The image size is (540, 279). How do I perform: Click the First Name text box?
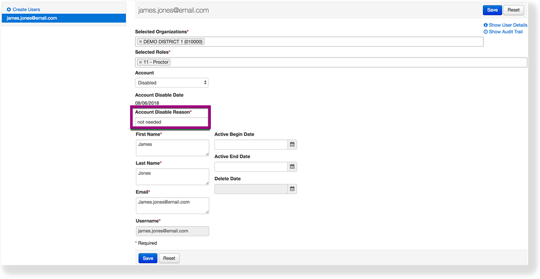pyautogui.click(x=172, y=148)
